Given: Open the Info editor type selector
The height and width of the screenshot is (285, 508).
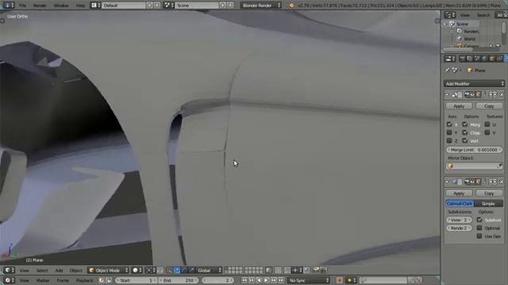Looking at the screenshot, I should 8,6.
